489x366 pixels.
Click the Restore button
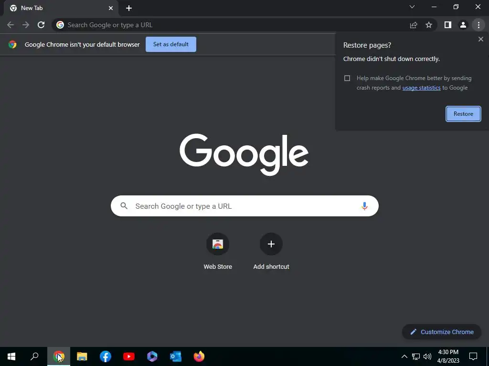click(463, 114)
